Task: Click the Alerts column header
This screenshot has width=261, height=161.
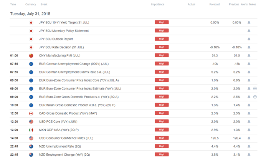Action: (x=244, y=4)
